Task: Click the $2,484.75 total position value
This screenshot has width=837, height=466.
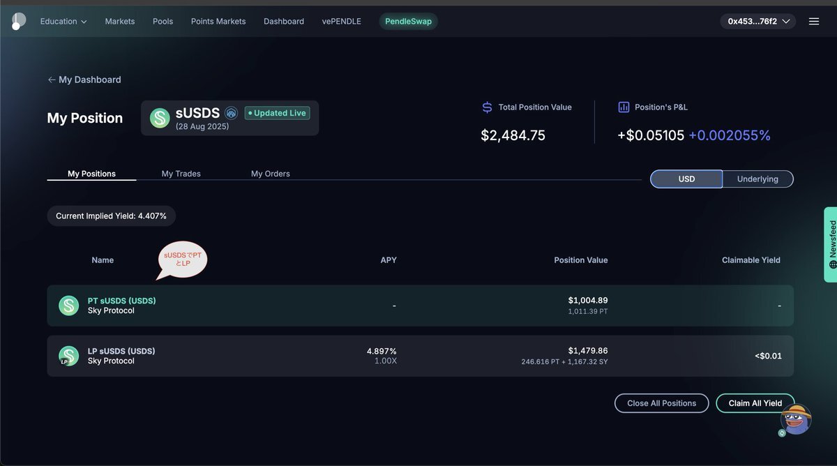Action: (513, 135)
